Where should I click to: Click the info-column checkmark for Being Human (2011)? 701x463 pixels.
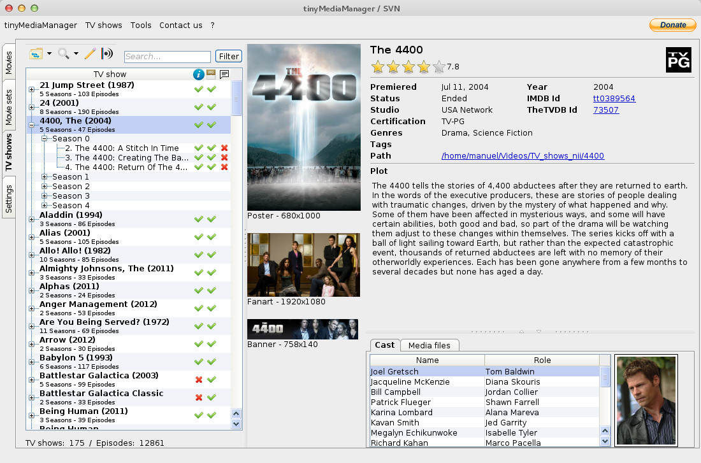click(199, 415)
